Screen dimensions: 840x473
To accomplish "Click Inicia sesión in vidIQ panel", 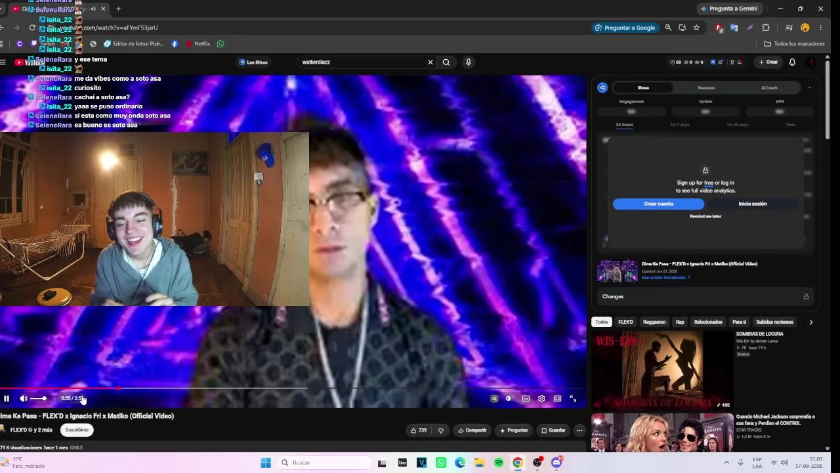I will point(753,204).
